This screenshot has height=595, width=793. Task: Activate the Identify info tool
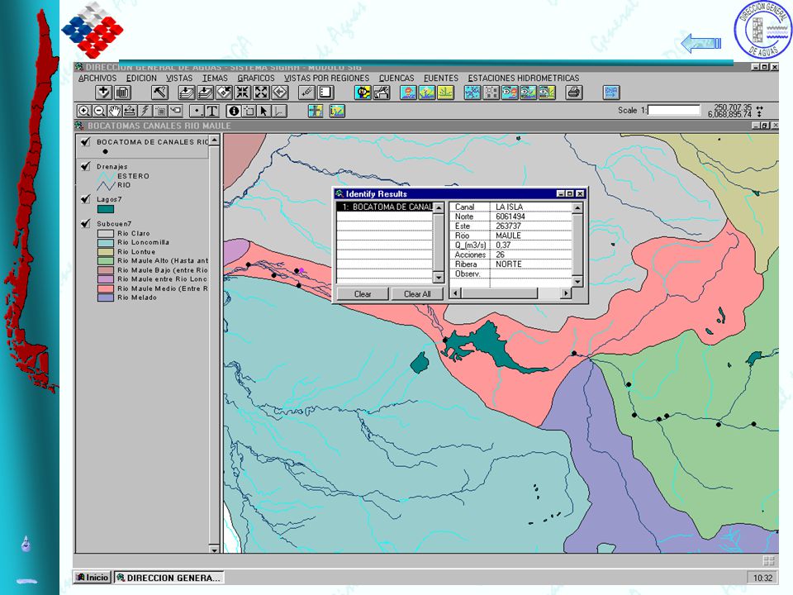[x=234, y=111]
